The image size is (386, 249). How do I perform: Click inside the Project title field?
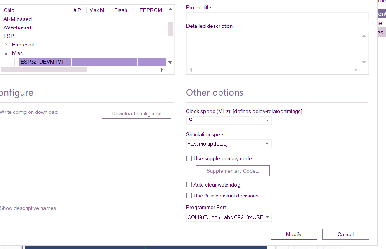pos(277,17)
